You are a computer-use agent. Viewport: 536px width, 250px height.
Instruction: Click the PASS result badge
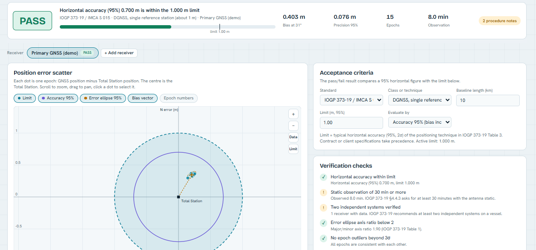point(32,21)
